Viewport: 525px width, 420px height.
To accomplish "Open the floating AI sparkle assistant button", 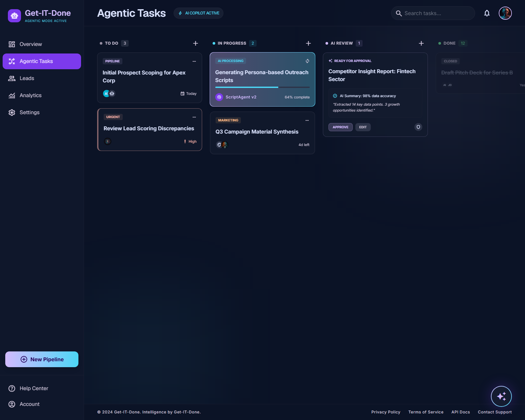I will (x=501, y=396).
